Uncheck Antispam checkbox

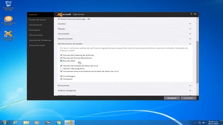coord(61,79)
